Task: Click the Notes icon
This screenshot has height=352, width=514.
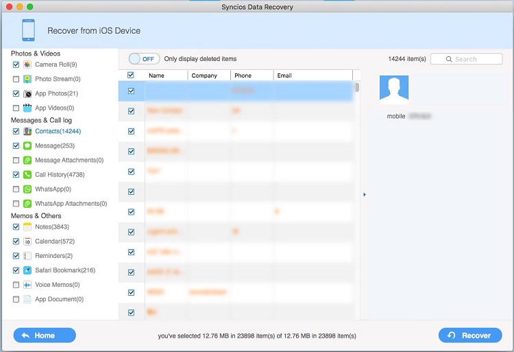Action: coord(27,226)
